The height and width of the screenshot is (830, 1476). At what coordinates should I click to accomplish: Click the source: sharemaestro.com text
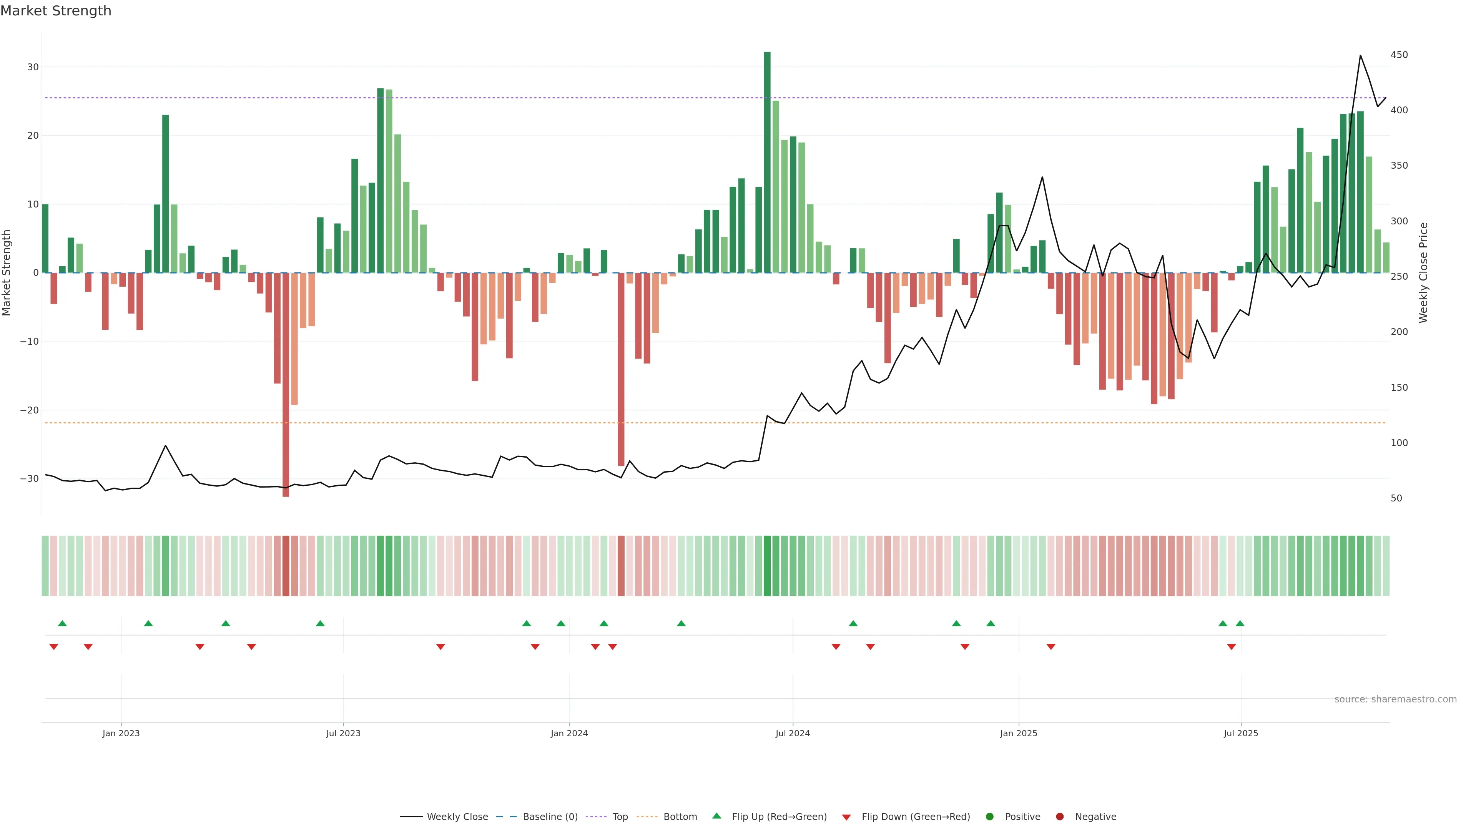click(1395, 699)
